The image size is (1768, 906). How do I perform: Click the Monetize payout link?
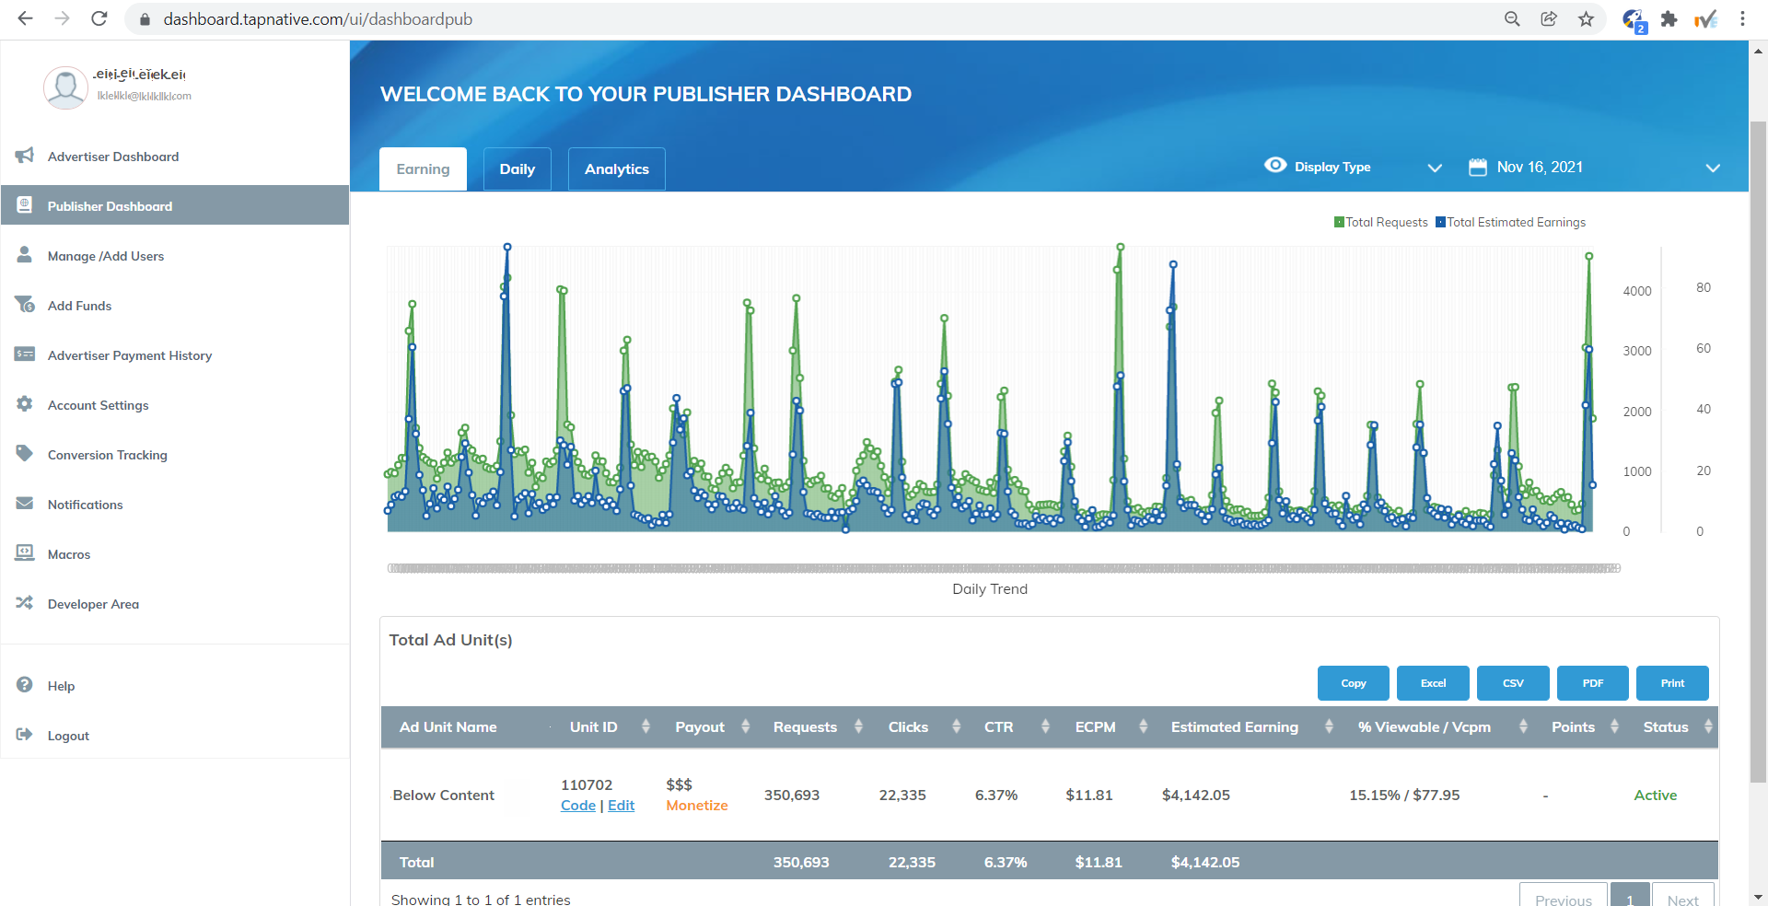(x=697, y=806)
